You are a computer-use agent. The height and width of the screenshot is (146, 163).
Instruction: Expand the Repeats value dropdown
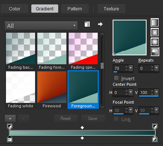click(157, 68)
